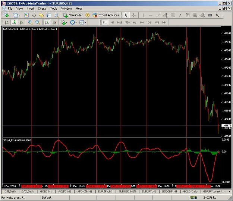Open the File menu
Viewport: 233px width, 201px height.
pyautogui.click(x=10, y=9)
